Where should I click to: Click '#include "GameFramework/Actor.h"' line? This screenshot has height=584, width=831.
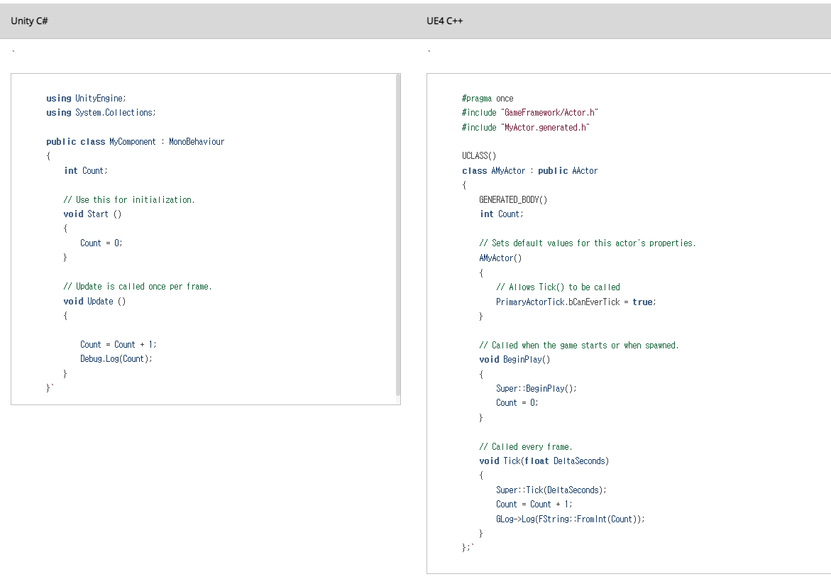[x=530, y=112]
